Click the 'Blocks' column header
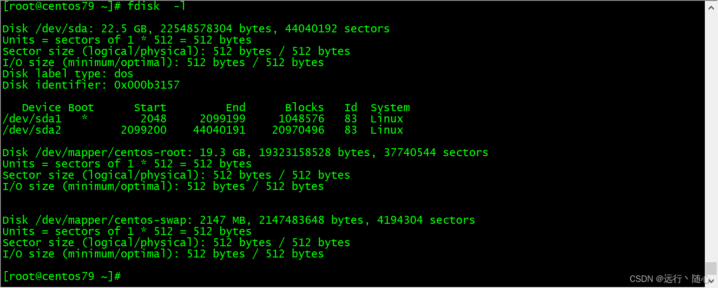 (x=304, y=107)
